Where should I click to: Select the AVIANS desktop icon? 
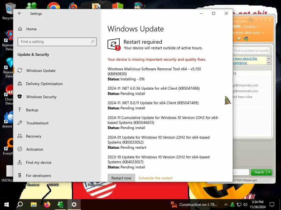tap(53, 185)
